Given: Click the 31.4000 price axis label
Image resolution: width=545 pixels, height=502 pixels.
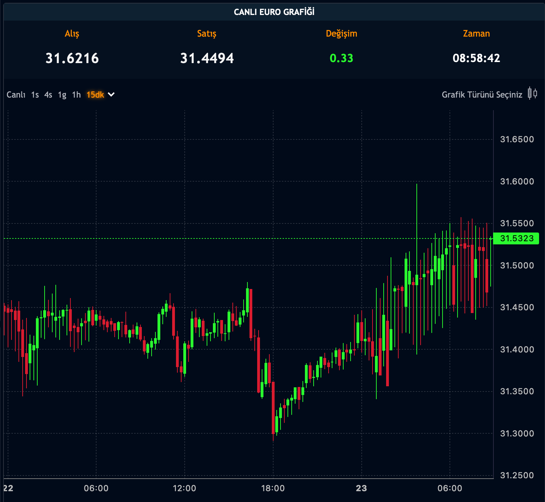Looking at the screenshot, I should [x=517, y=349].
